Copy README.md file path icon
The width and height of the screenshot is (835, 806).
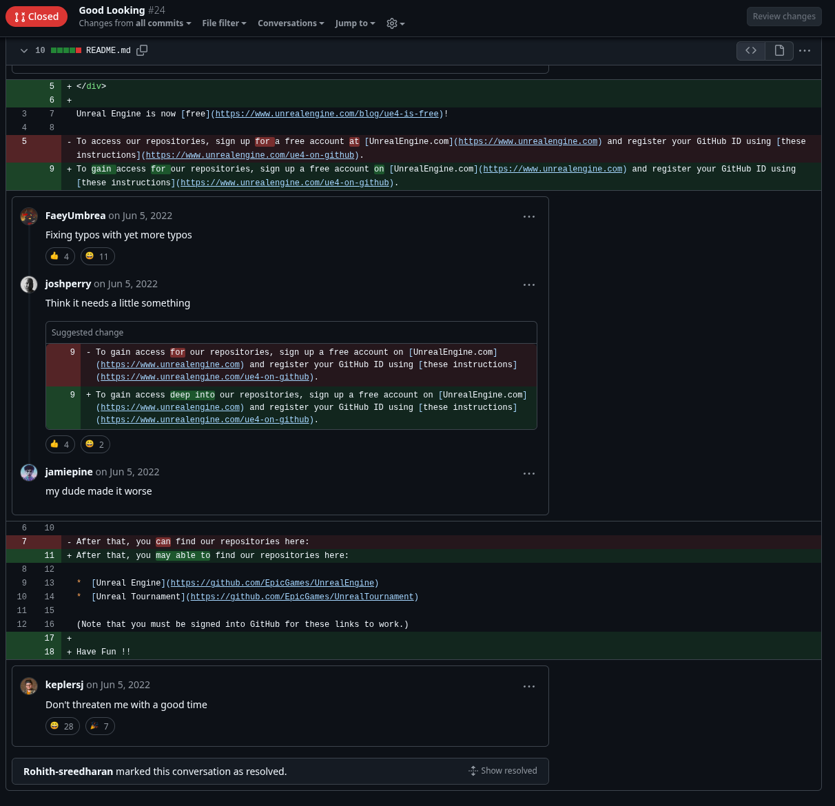[142, 50]
